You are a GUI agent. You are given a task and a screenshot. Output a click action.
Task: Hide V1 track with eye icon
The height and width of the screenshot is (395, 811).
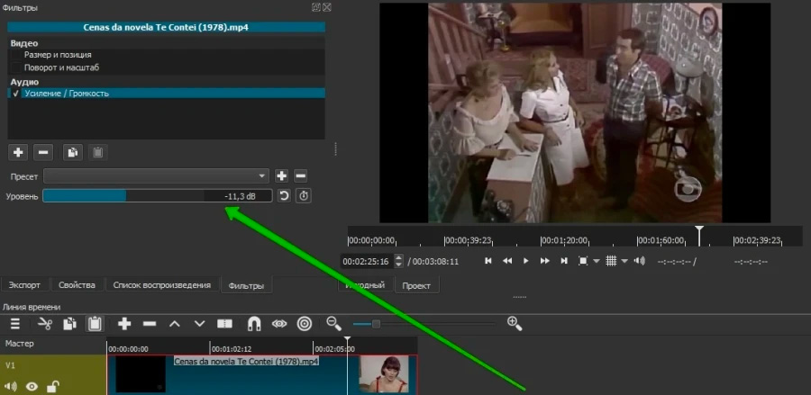click(x=32, y=386)
